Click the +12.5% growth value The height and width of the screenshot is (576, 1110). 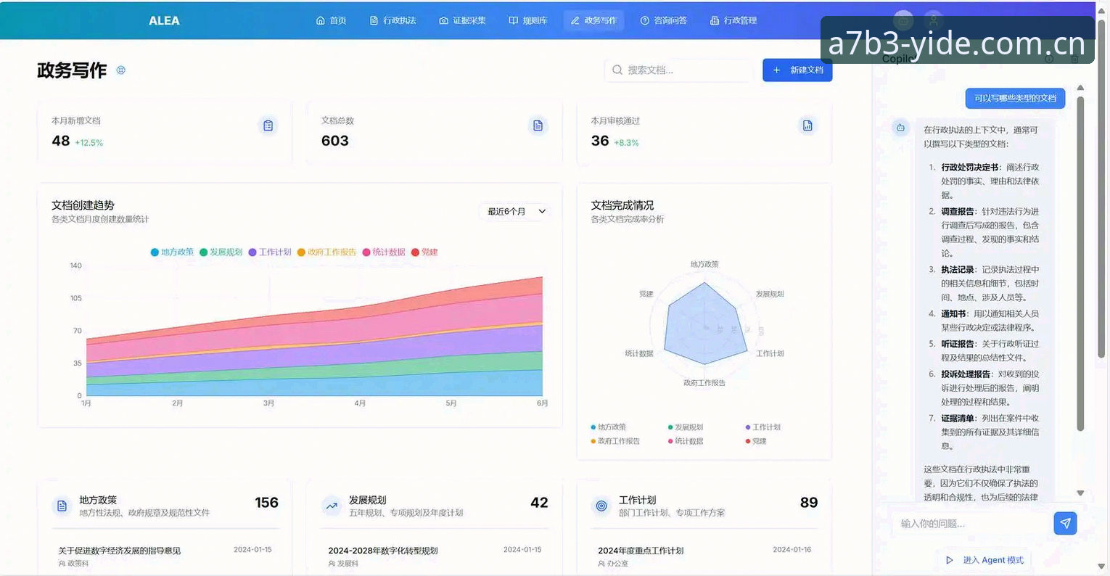pos(89,143)
